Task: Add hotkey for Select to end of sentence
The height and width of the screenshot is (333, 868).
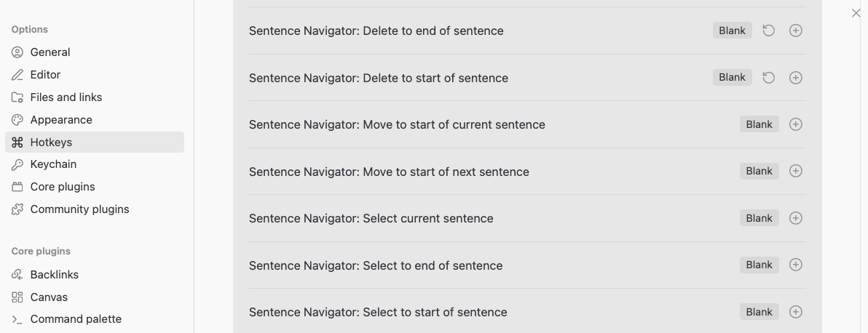Action: [x=796, y=265]
